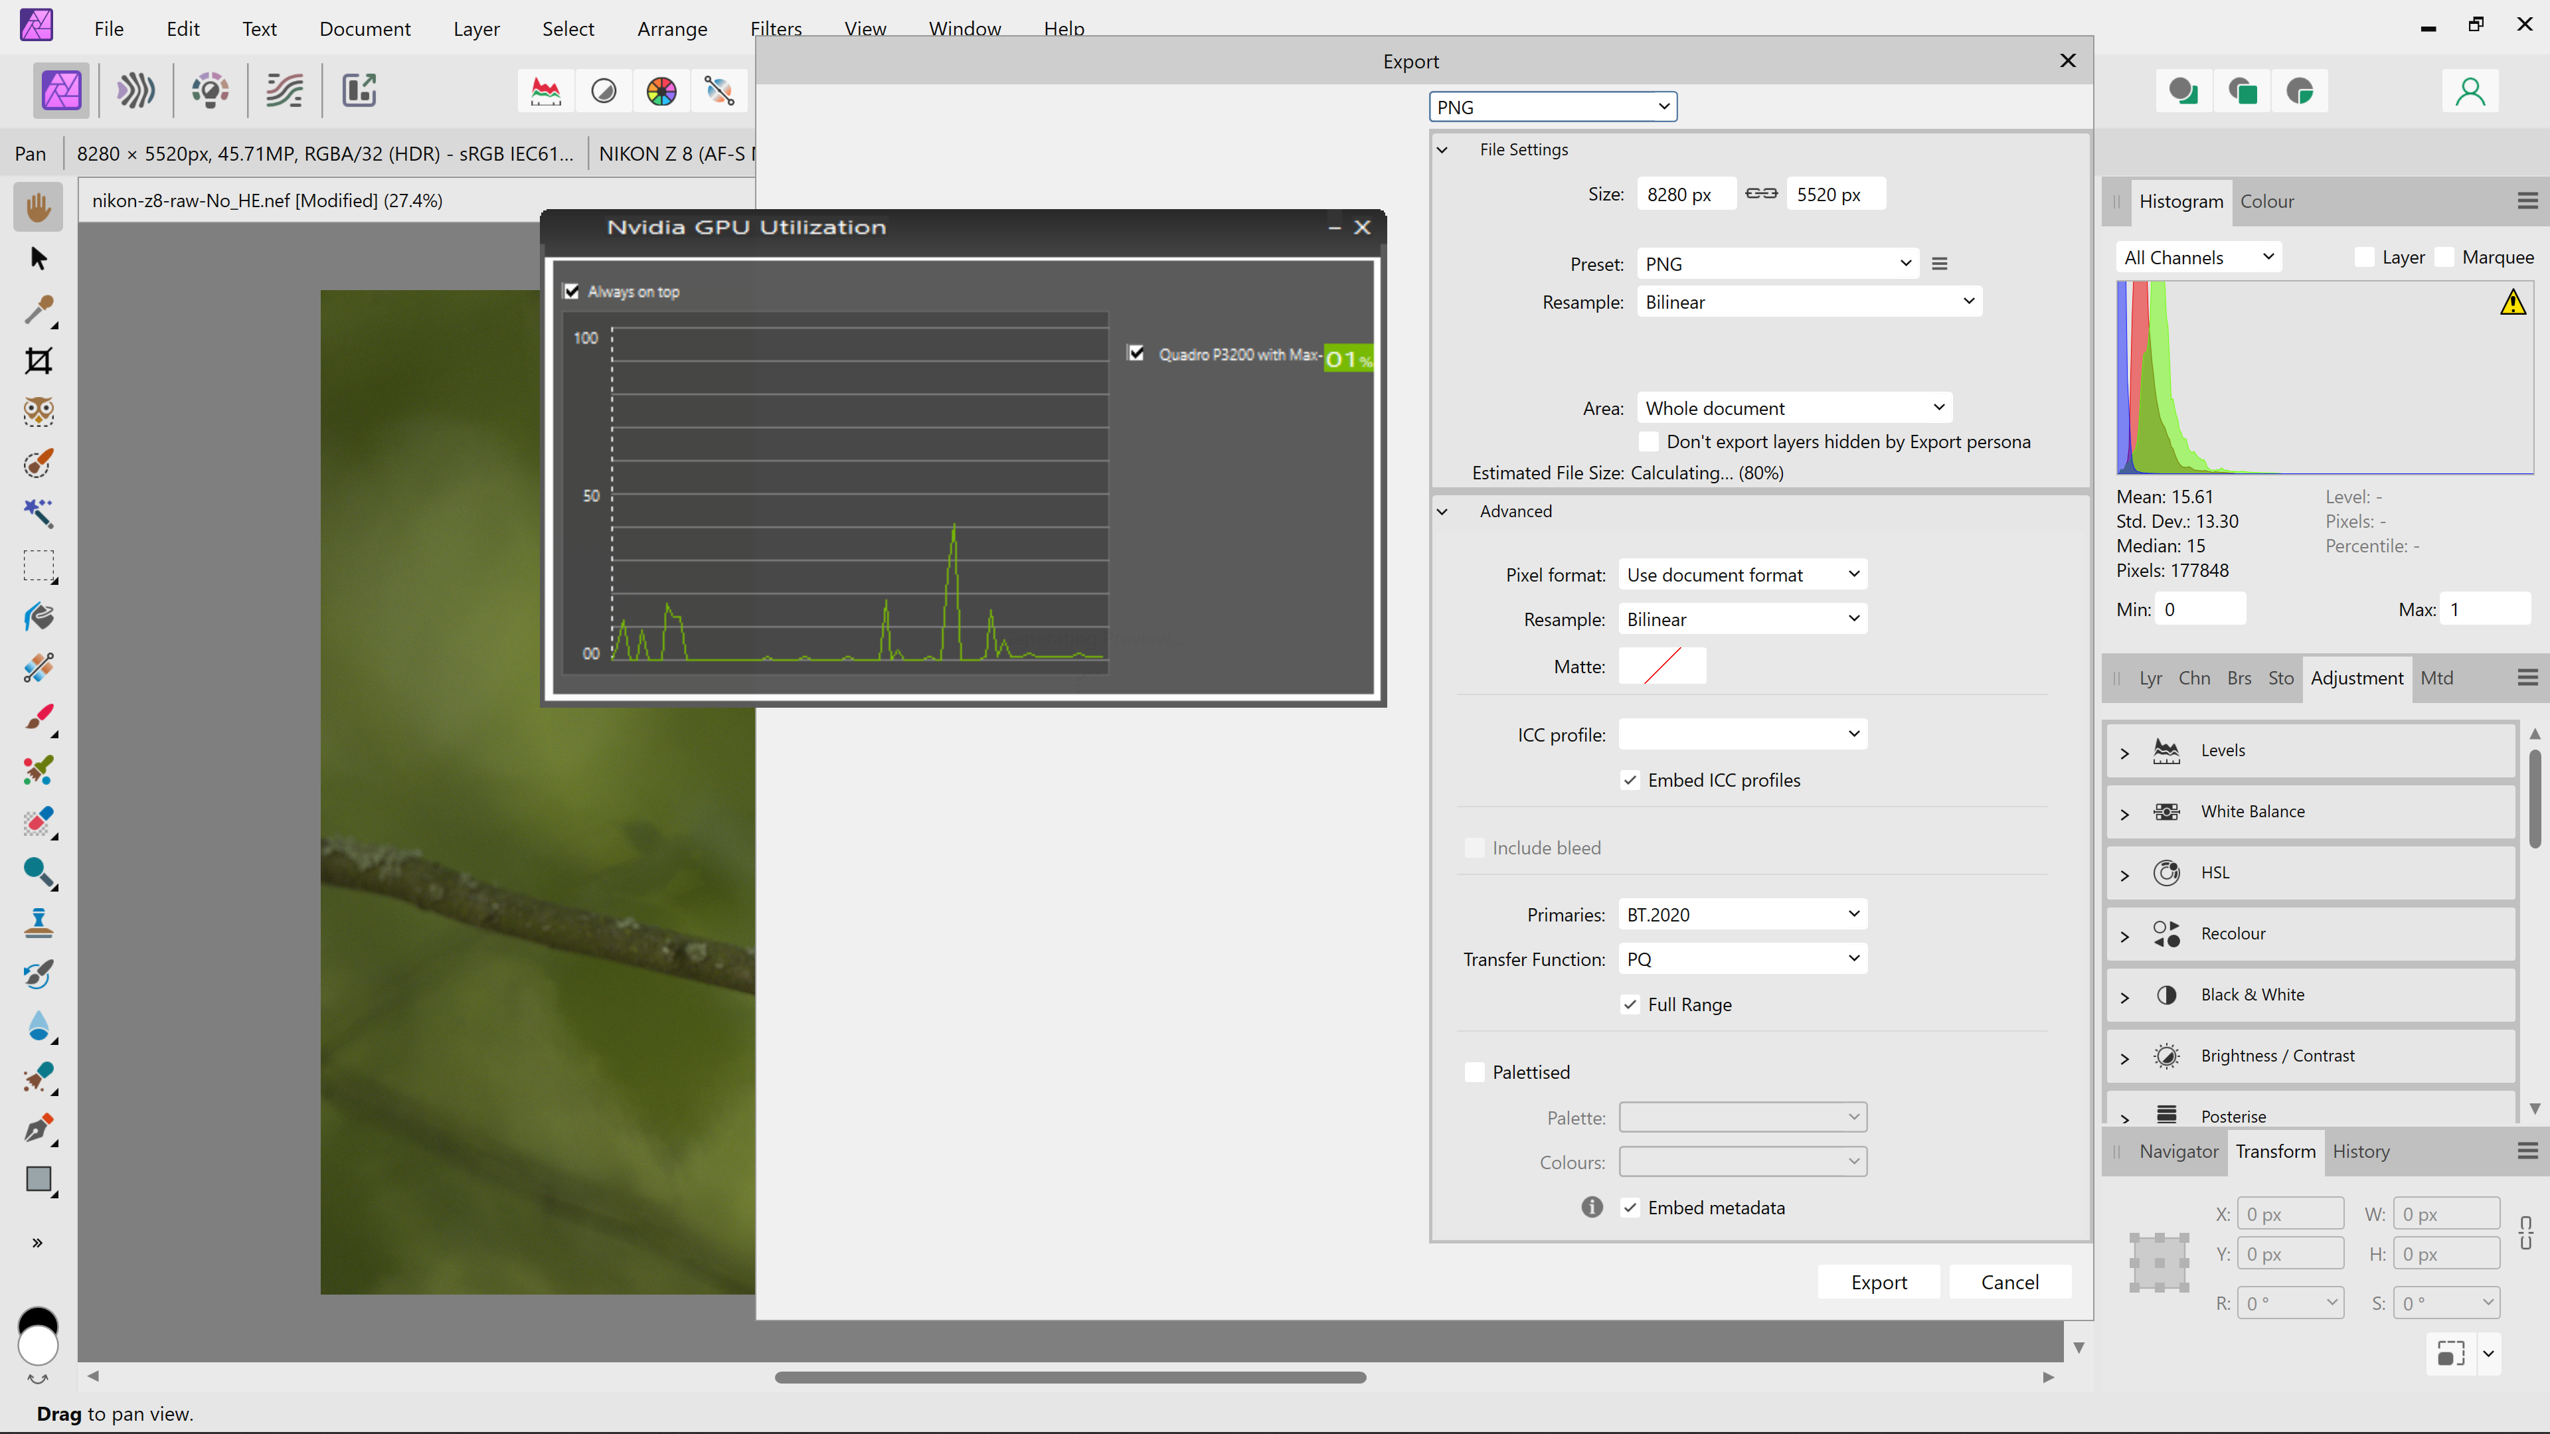Click the Cancel button

click(2009, 1281)
